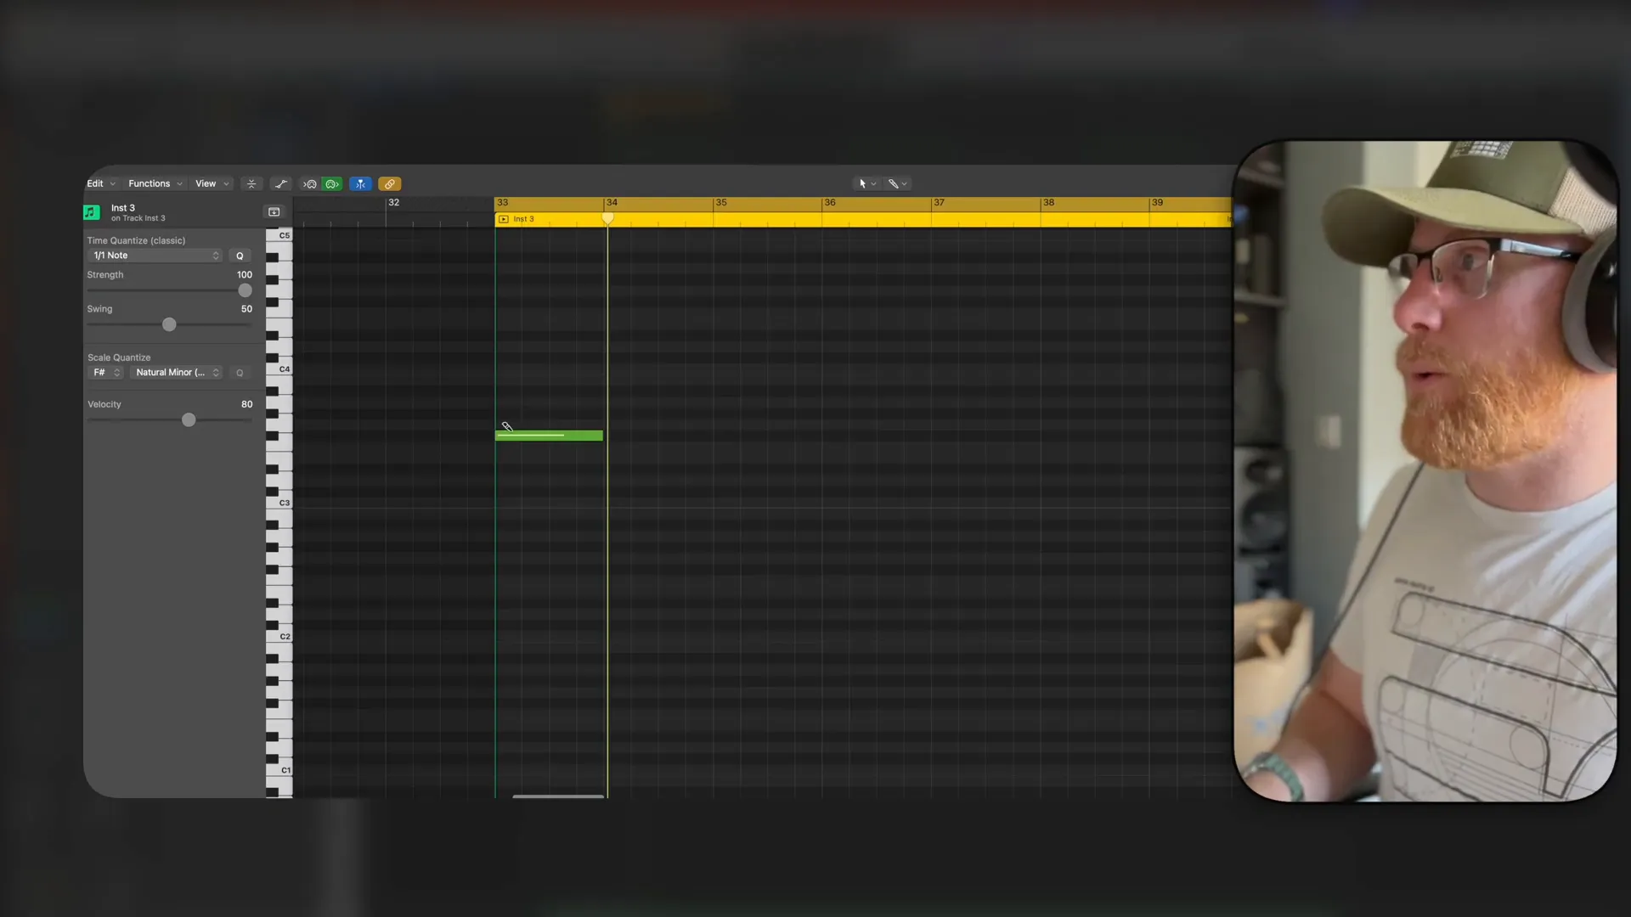Click the green MIDI note on C3
This screenshot has height=917, width=1631.
[x=549, y=436]
